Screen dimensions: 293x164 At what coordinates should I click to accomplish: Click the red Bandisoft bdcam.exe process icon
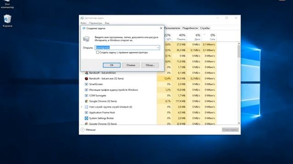click(87, 79)
